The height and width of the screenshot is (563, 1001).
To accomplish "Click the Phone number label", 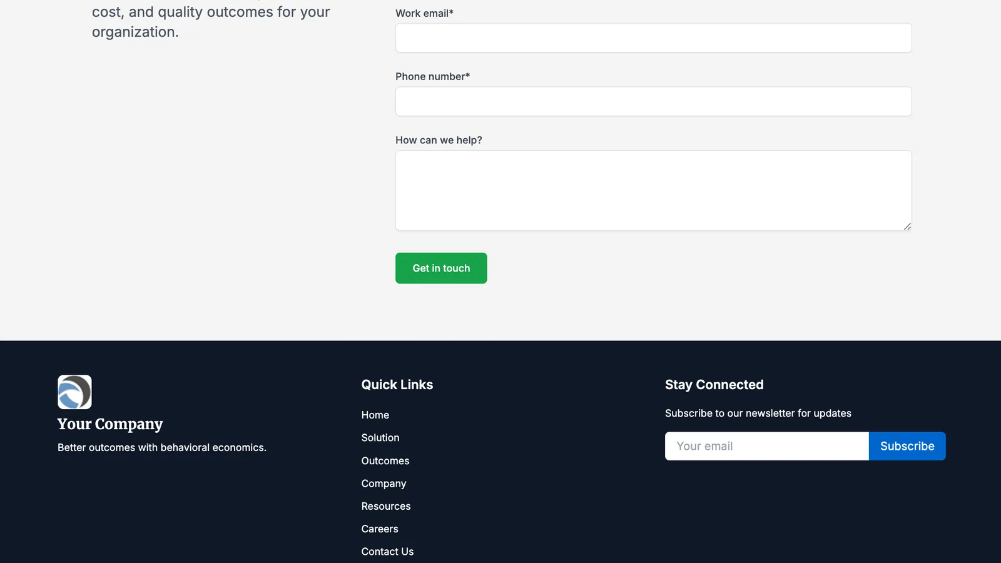I will [432, 76].
